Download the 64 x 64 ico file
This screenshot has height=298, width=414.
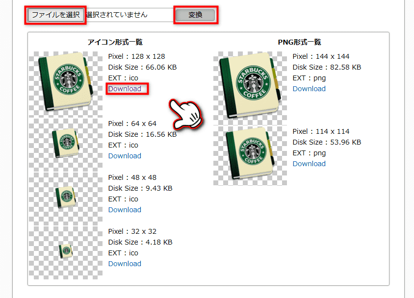pos(125,156)
